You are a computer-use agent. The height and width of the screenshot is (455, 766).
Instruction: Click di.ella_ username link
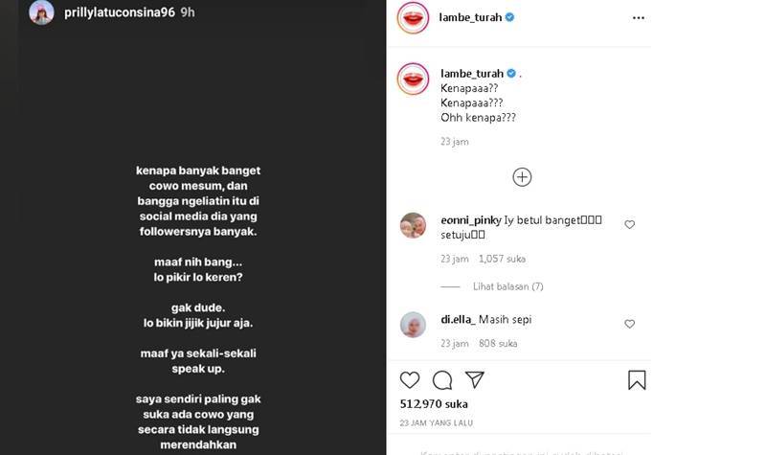pyautogui.click(x=458, y=320)
